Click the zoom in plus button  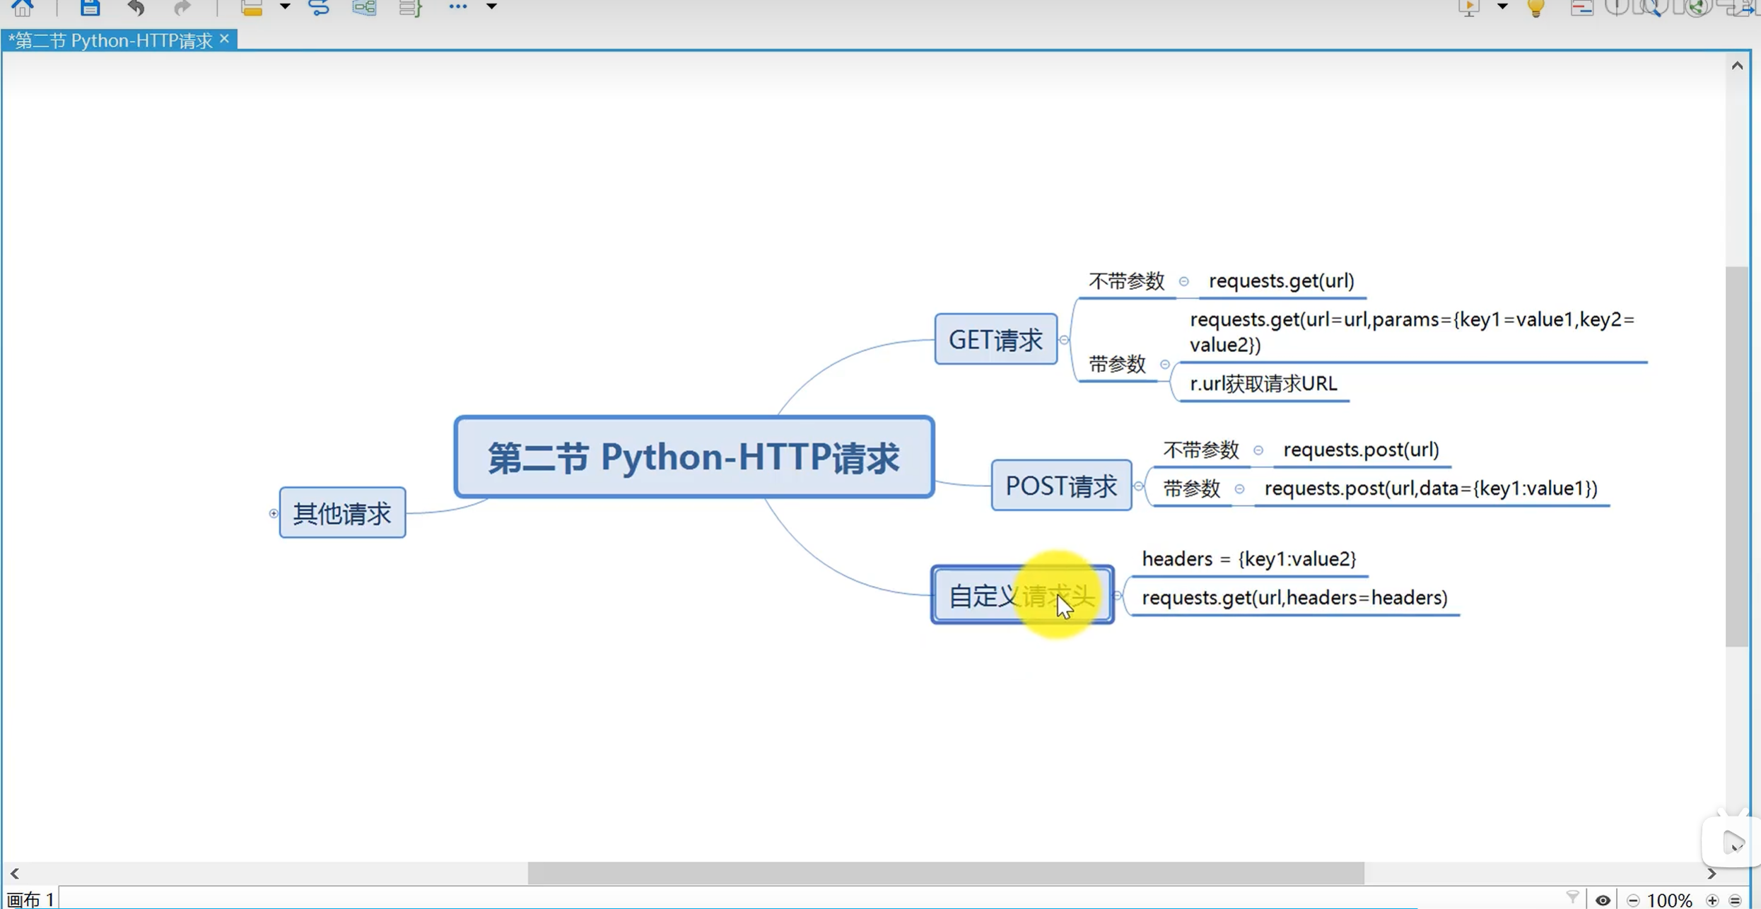(1712, 900)
